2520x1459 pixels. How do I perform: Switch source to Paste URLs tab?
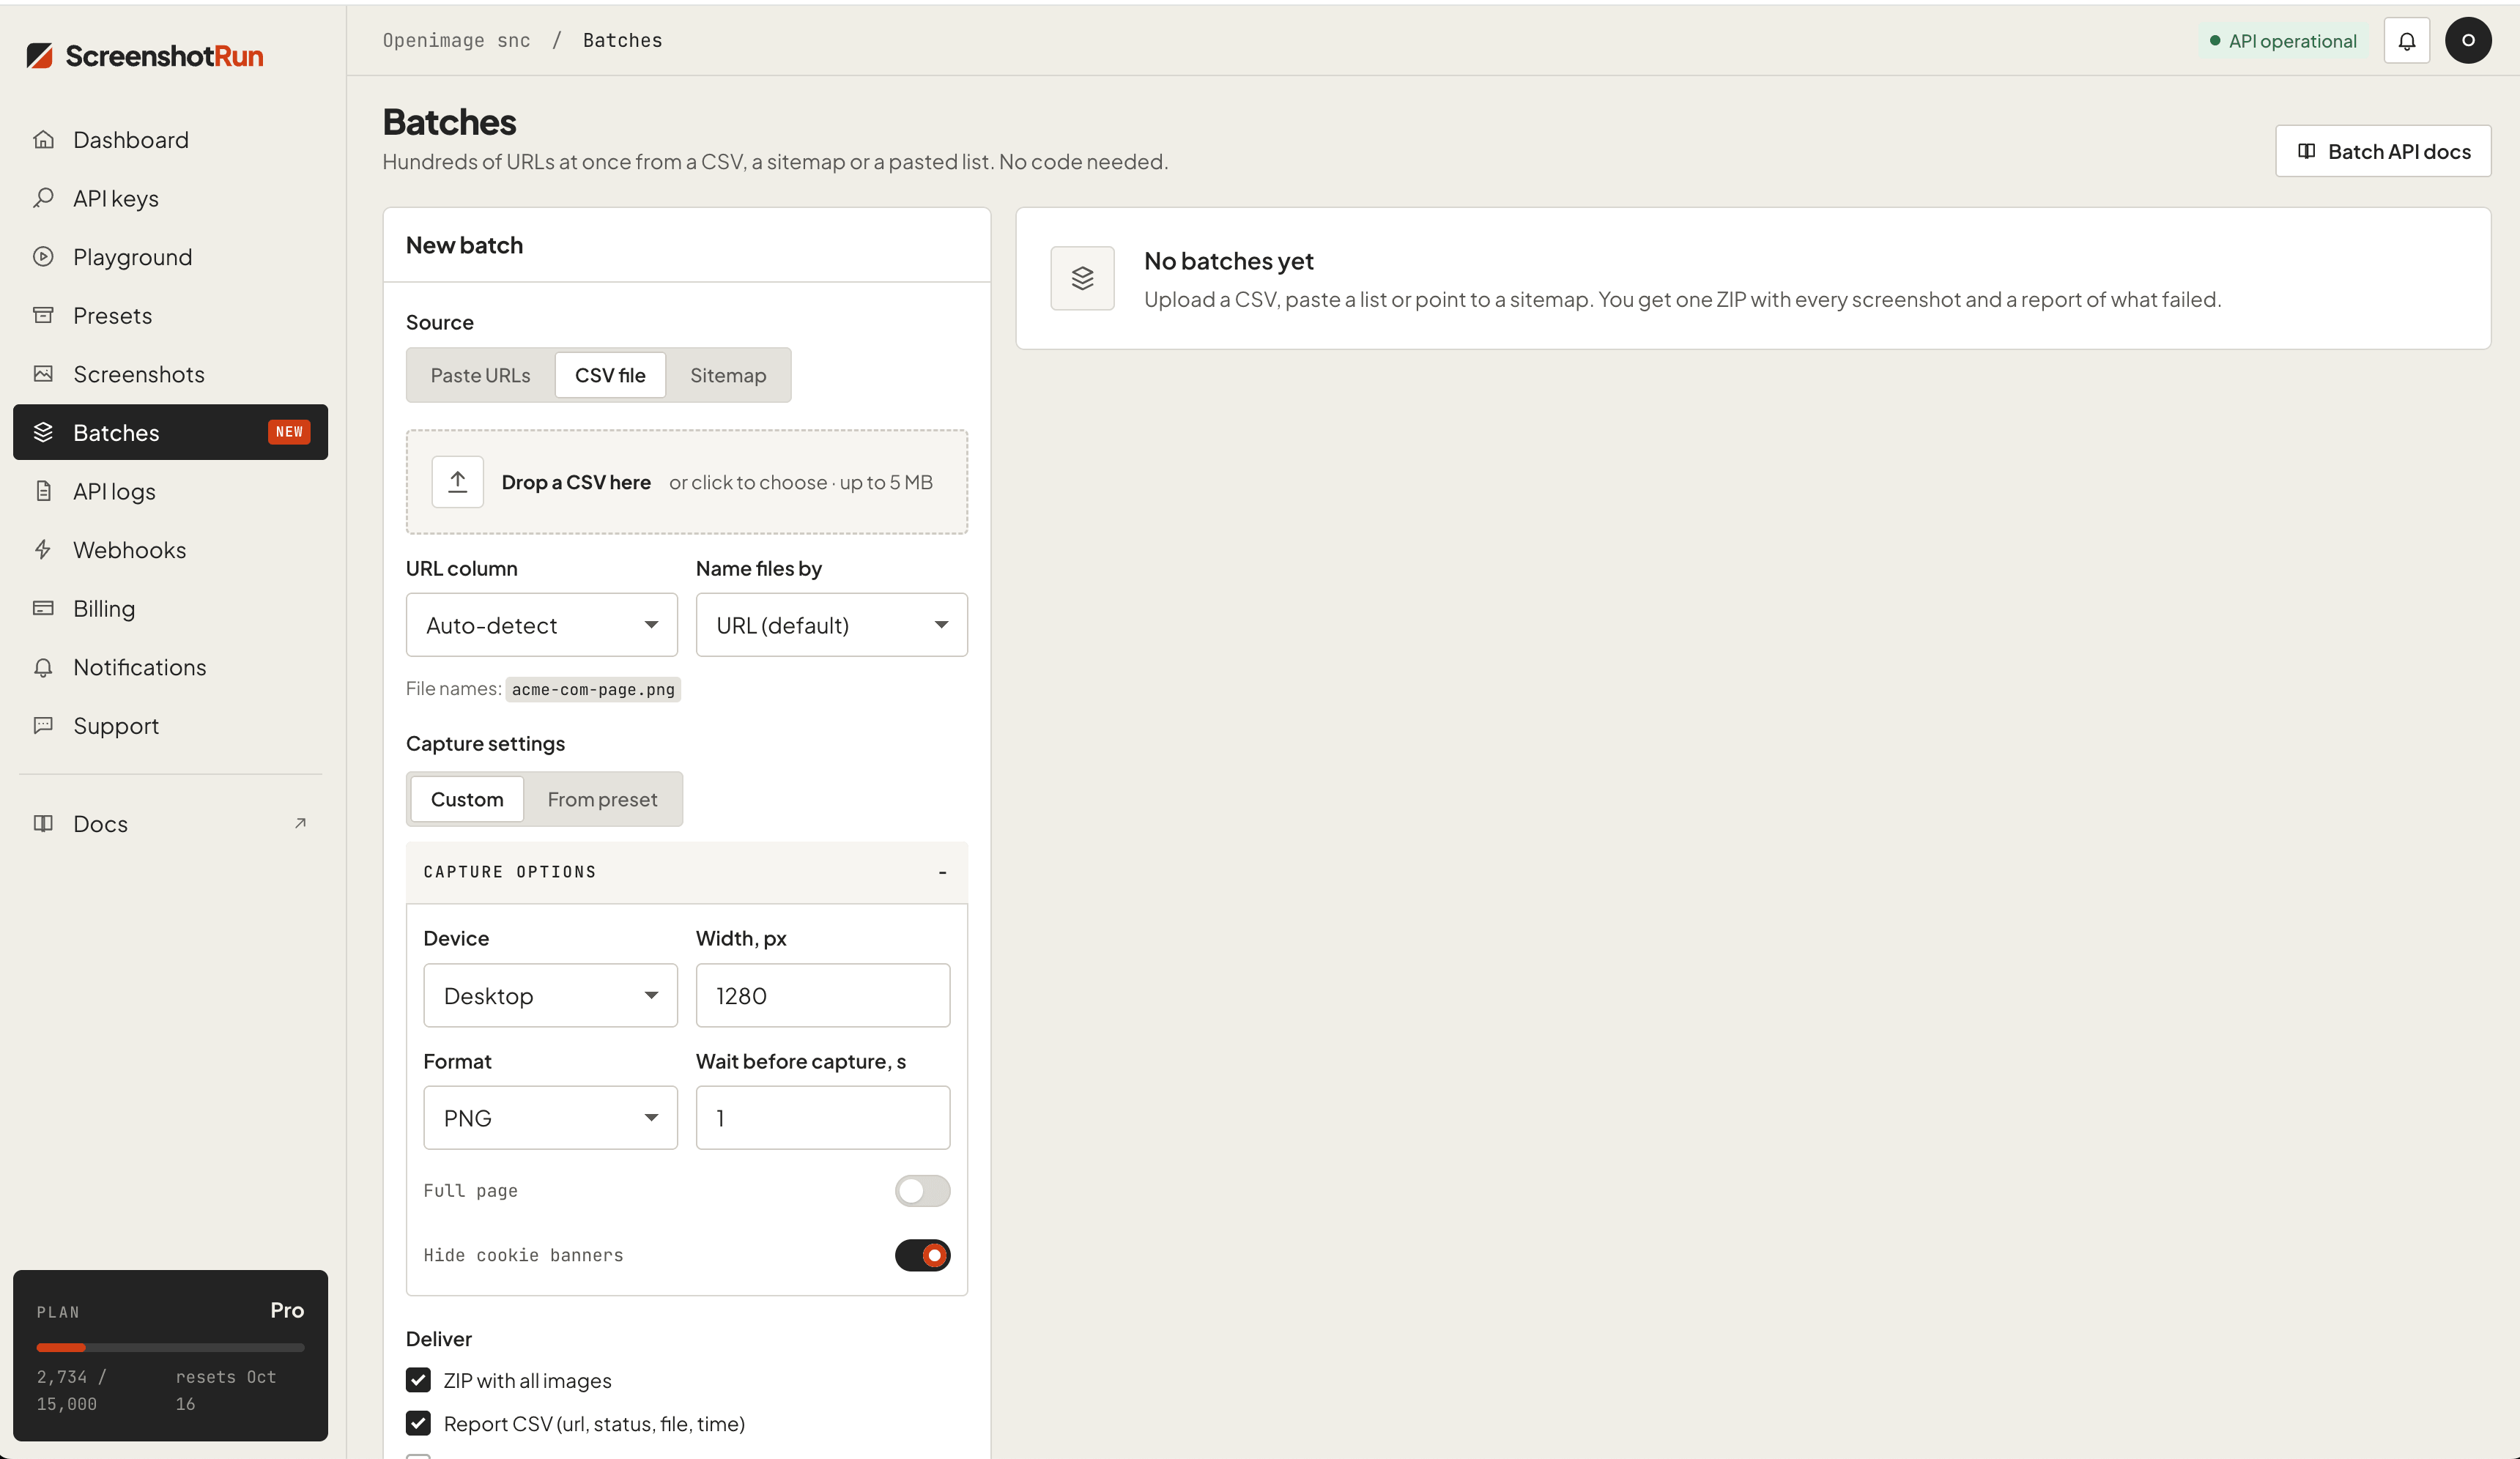(x=480, y=375)
